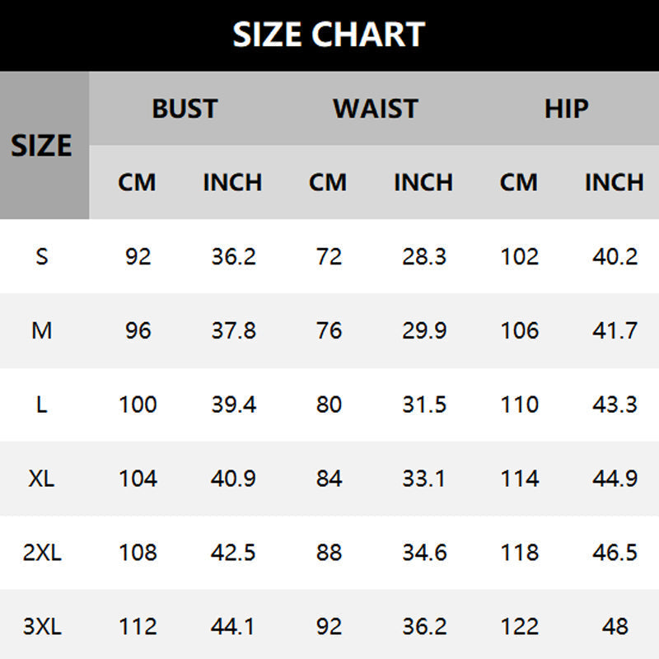The width and height of the screenshot is (659, 659).
Task: Click the SIZE header cell
Action: [42, 146]
